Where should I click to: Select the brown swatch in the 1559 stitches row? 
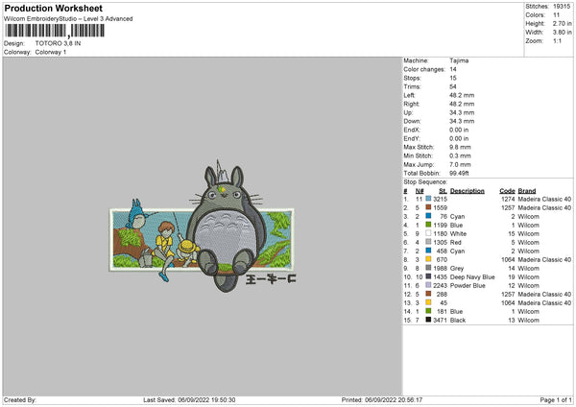pyautogui.click(x=428, y=207)
